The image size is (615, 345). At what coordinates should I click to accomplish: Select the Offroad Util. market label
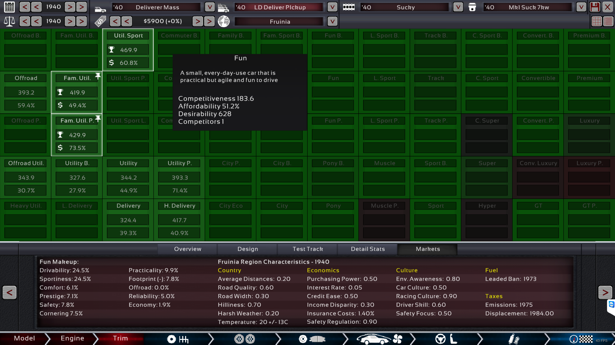pyautogui.click(x=26, y=163)
